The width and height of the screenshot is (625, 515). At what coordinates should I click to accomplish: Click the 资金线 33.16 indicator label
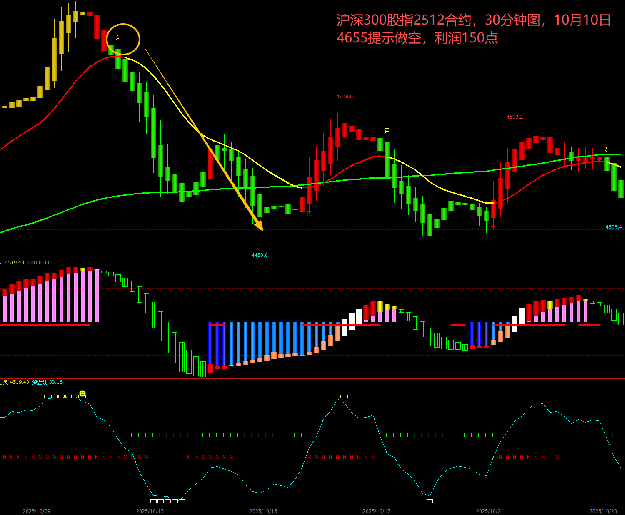(47, 382)
